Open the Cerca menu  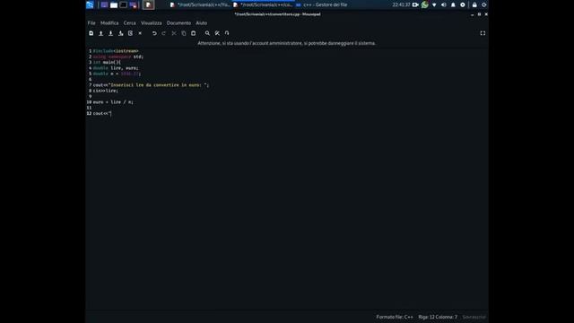[129, 23]
